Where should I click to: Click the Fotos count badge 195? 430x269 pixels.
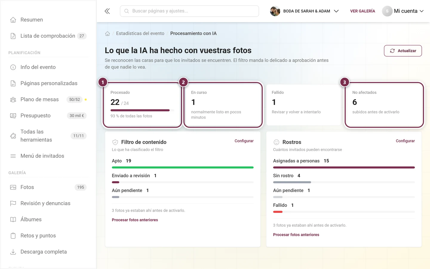click(x=81, y=187)
